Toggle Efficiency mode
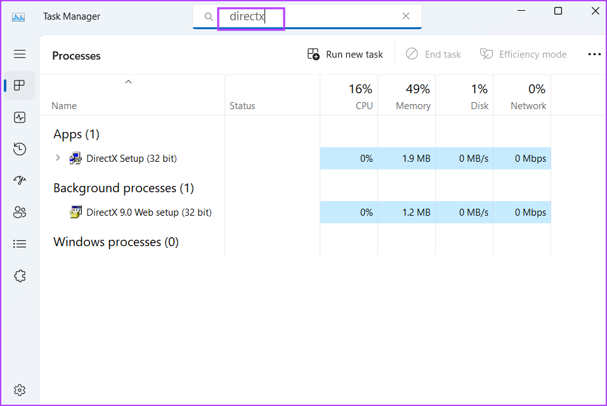 [523, 55]
